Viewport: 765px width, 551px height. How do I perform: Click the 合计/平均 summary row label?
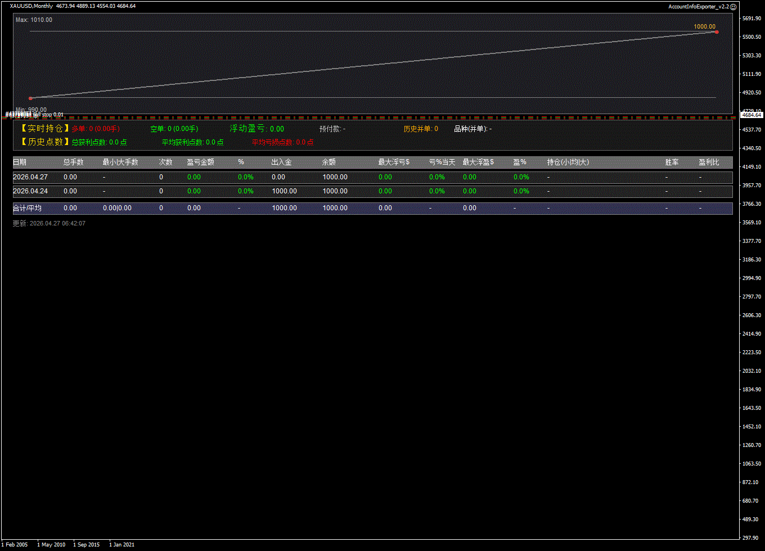pos(27,208)
